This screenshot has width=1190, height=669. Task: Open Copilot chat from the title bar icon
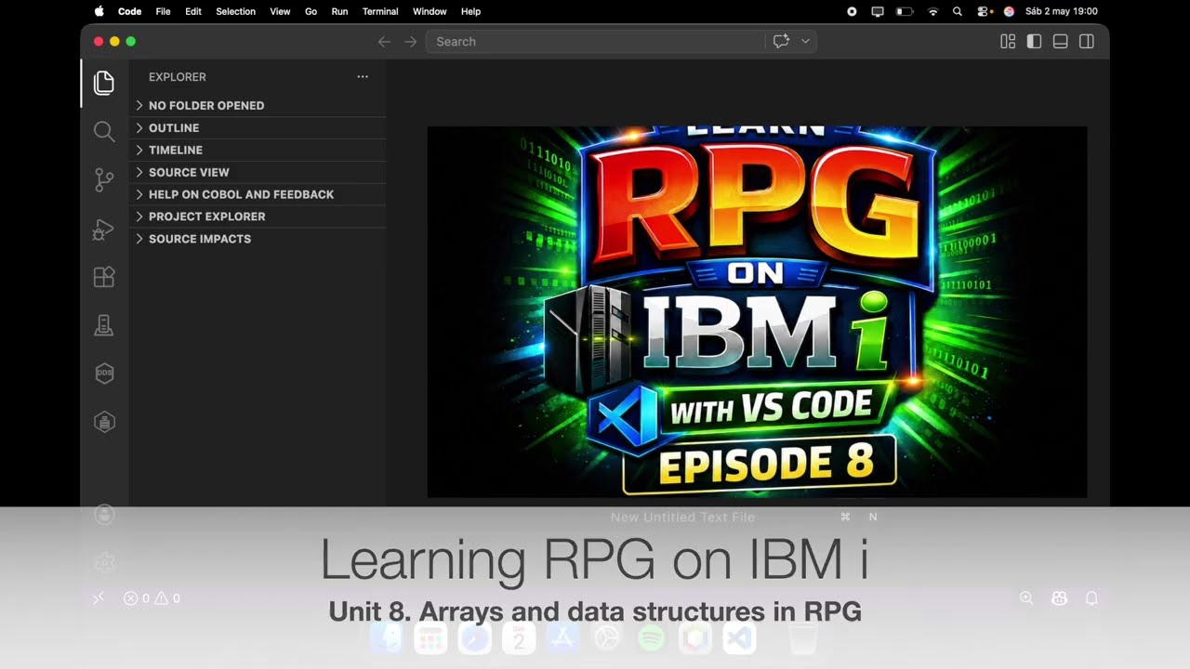tap(781, 41)
